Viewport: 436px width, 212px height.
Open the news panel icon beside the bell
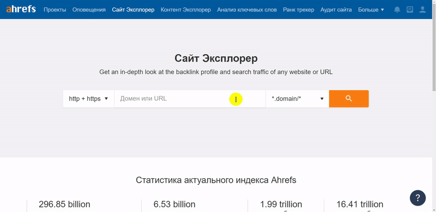(x=410, y=10)
